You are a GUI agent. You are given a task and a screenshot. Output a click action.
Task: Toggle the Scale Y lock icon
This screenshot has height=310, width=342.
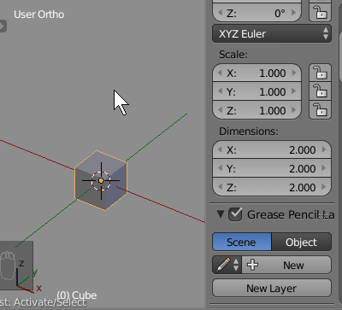(x=320, y=91)
